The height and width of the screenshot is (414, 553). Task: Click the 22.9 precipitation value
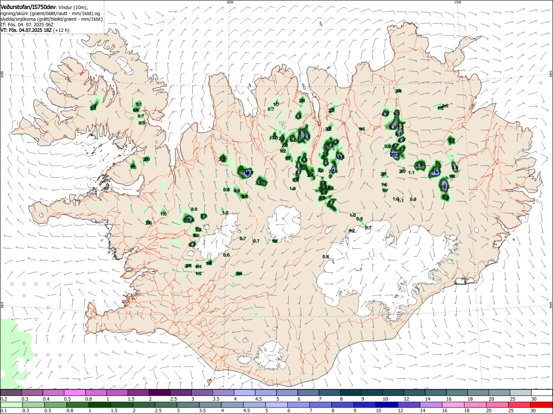tap(333, 171)
